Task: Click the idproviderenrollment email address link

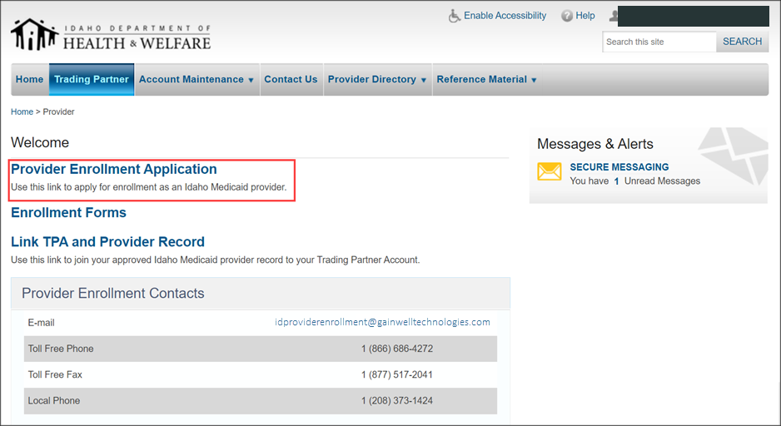Action: [382, 322]
